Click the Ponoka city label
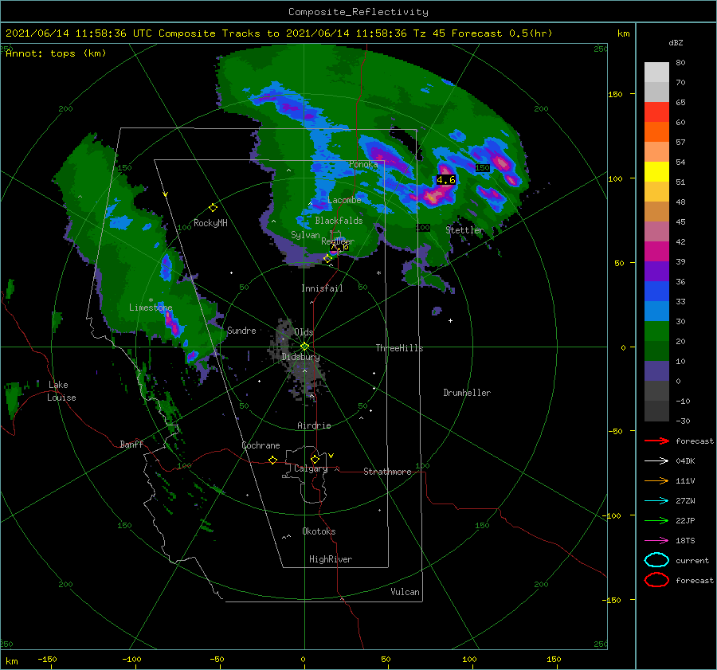The image size is (717, 670). [363, 164]
